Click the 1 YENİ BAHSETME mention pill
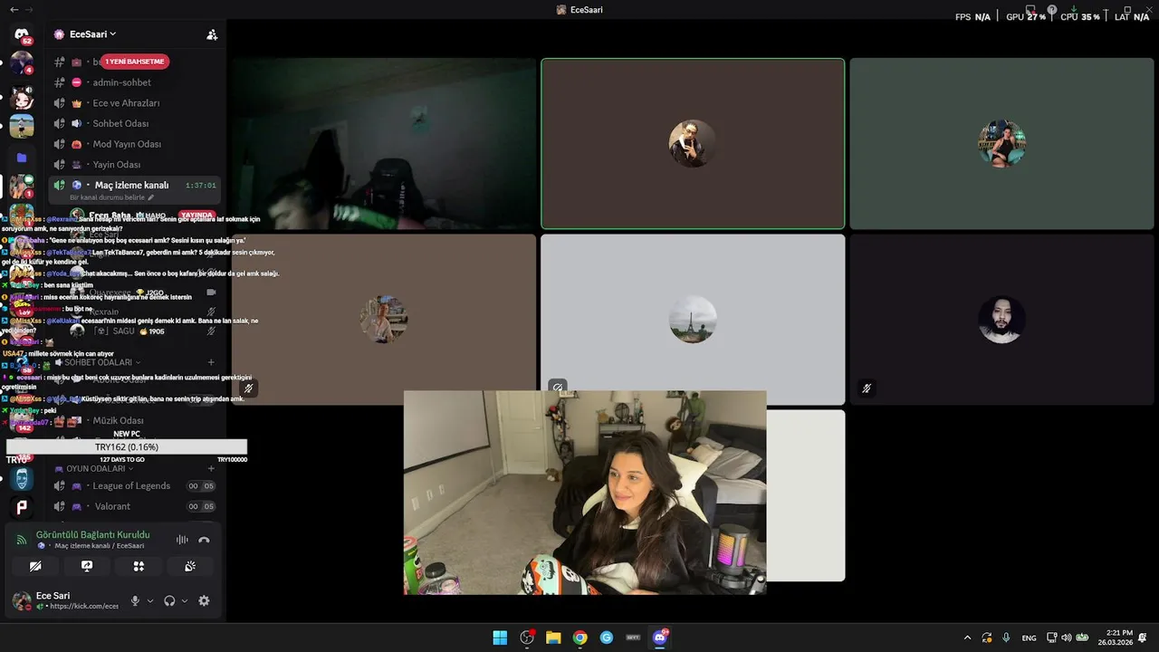 (135, 62)
